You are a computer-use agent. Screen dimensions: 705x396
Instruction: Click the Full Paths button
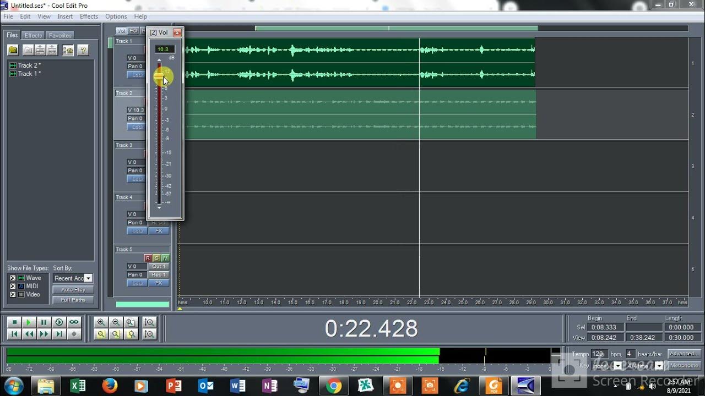coord(73,300)
